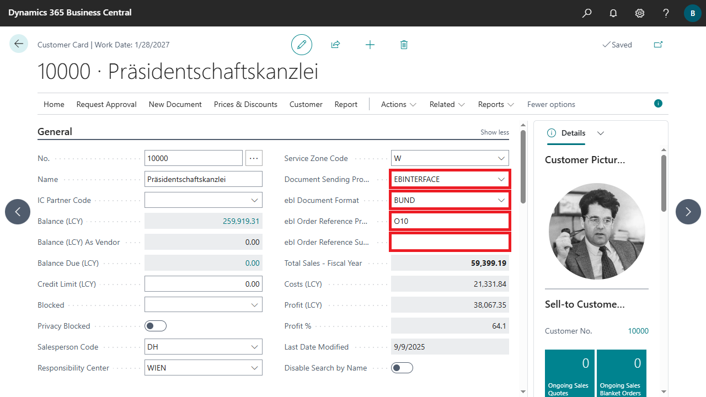Image resolution: width=706 pixels, height=397 pixels.
Task: Click Fewer options
Action: click(551, 104)
